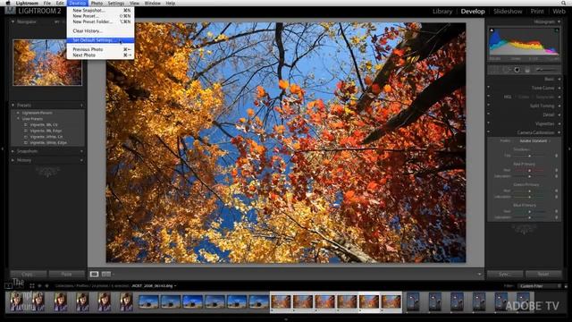Collapse the Camera Calibration panel

pyautogui.click(x=559, y=132)
